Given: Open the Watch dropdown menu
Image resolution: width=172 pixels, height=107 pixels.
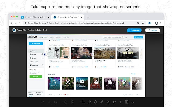Looking at the screenshot, I should point(52,37).
